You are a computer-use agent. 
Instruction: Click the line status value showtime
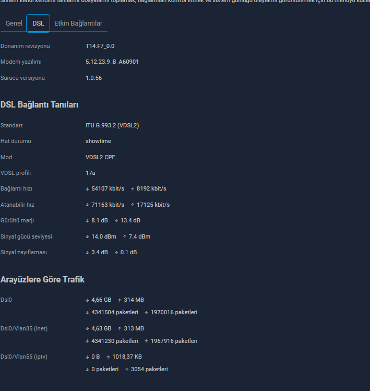(x=98, y=141)
